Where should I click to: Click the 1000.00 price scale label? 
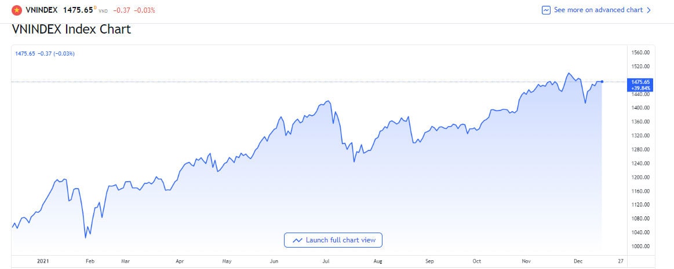coord(640,246)
